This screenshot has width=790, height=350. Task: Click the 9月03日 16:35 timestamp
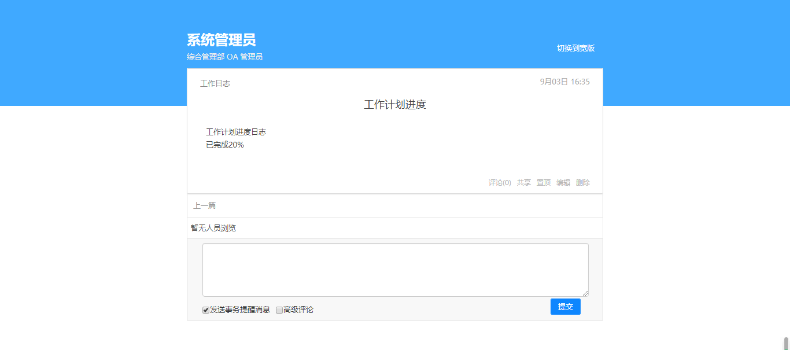[564, 82]
